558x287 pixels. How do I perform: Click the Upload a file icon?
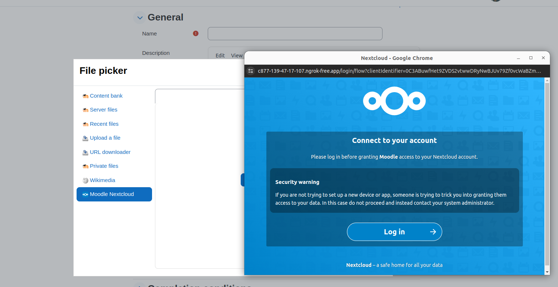[85, 138]
